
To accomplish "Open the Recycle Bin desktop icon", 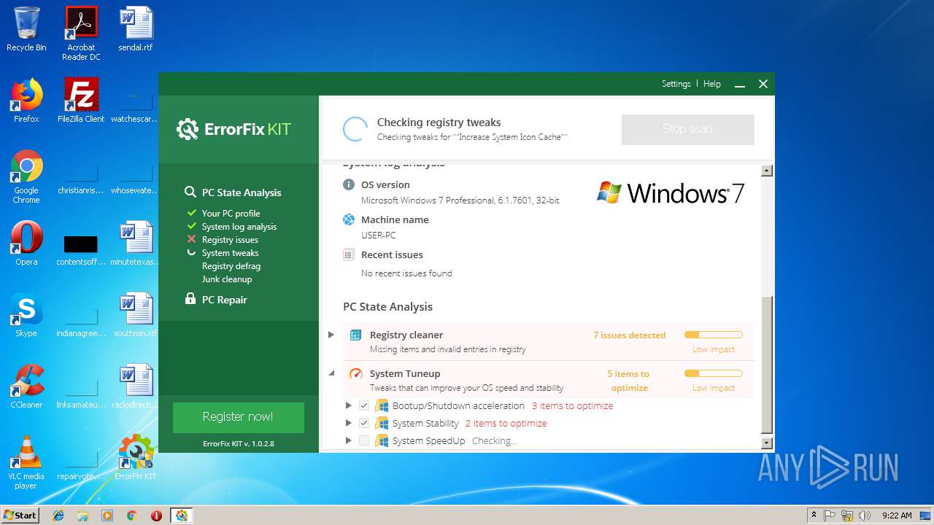I will (x=26, y=29).
